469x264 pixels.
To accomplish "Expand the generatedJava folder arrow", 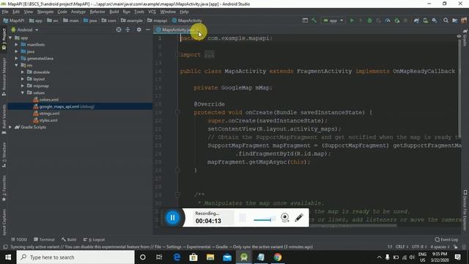I will tap(16, 59).
